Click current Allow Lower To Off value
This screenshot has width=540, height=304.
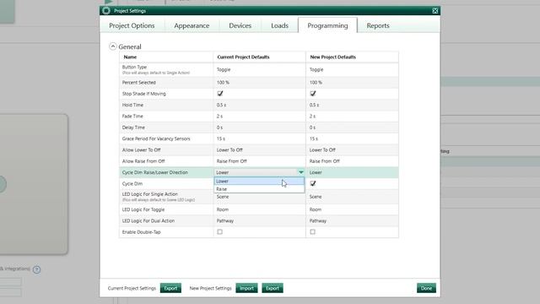pyautogui.click(x=229, y=150)
